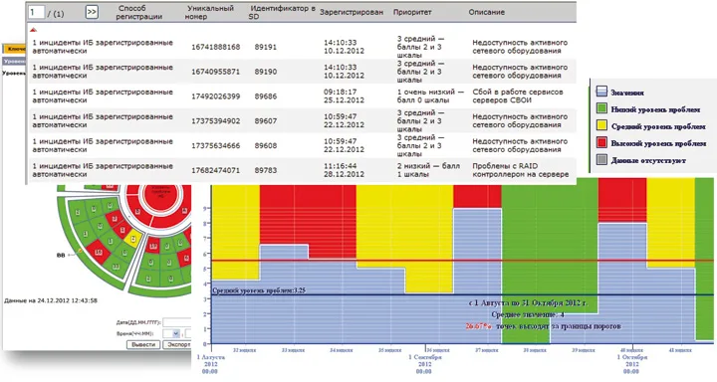Screen dimensions: 717x382
Task: Click the green sector labeled 33
Action: point(116,267)
